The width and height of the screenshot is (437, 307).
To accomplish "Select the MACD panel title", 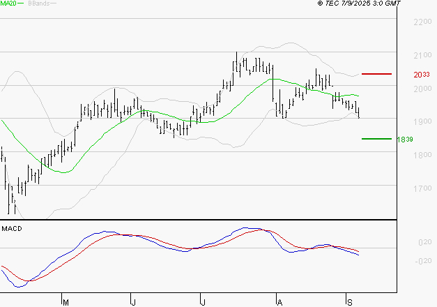I will pos(11,229).
